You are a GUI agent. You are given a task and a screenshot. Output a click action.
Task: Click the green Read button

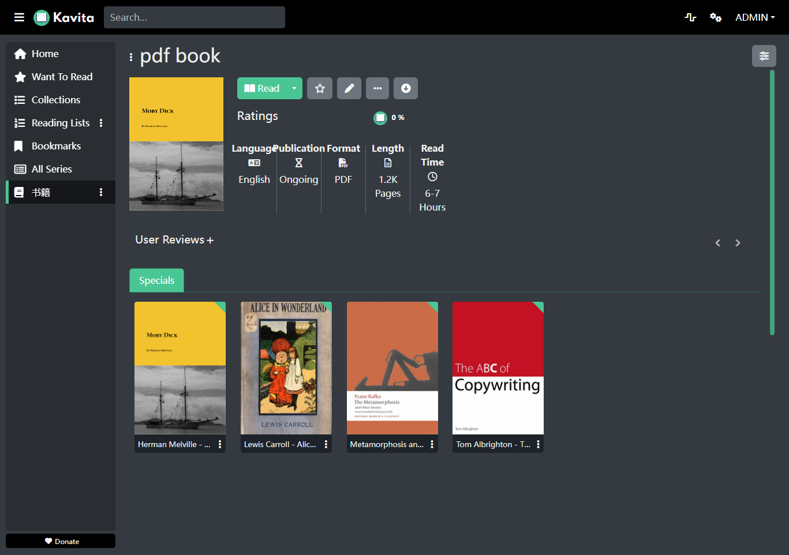[262, 88]
